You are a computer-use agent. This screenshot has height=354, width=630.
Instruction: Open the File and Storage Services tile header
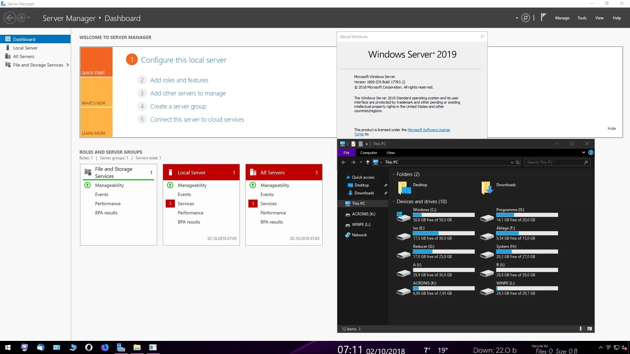tap(118, 172)
